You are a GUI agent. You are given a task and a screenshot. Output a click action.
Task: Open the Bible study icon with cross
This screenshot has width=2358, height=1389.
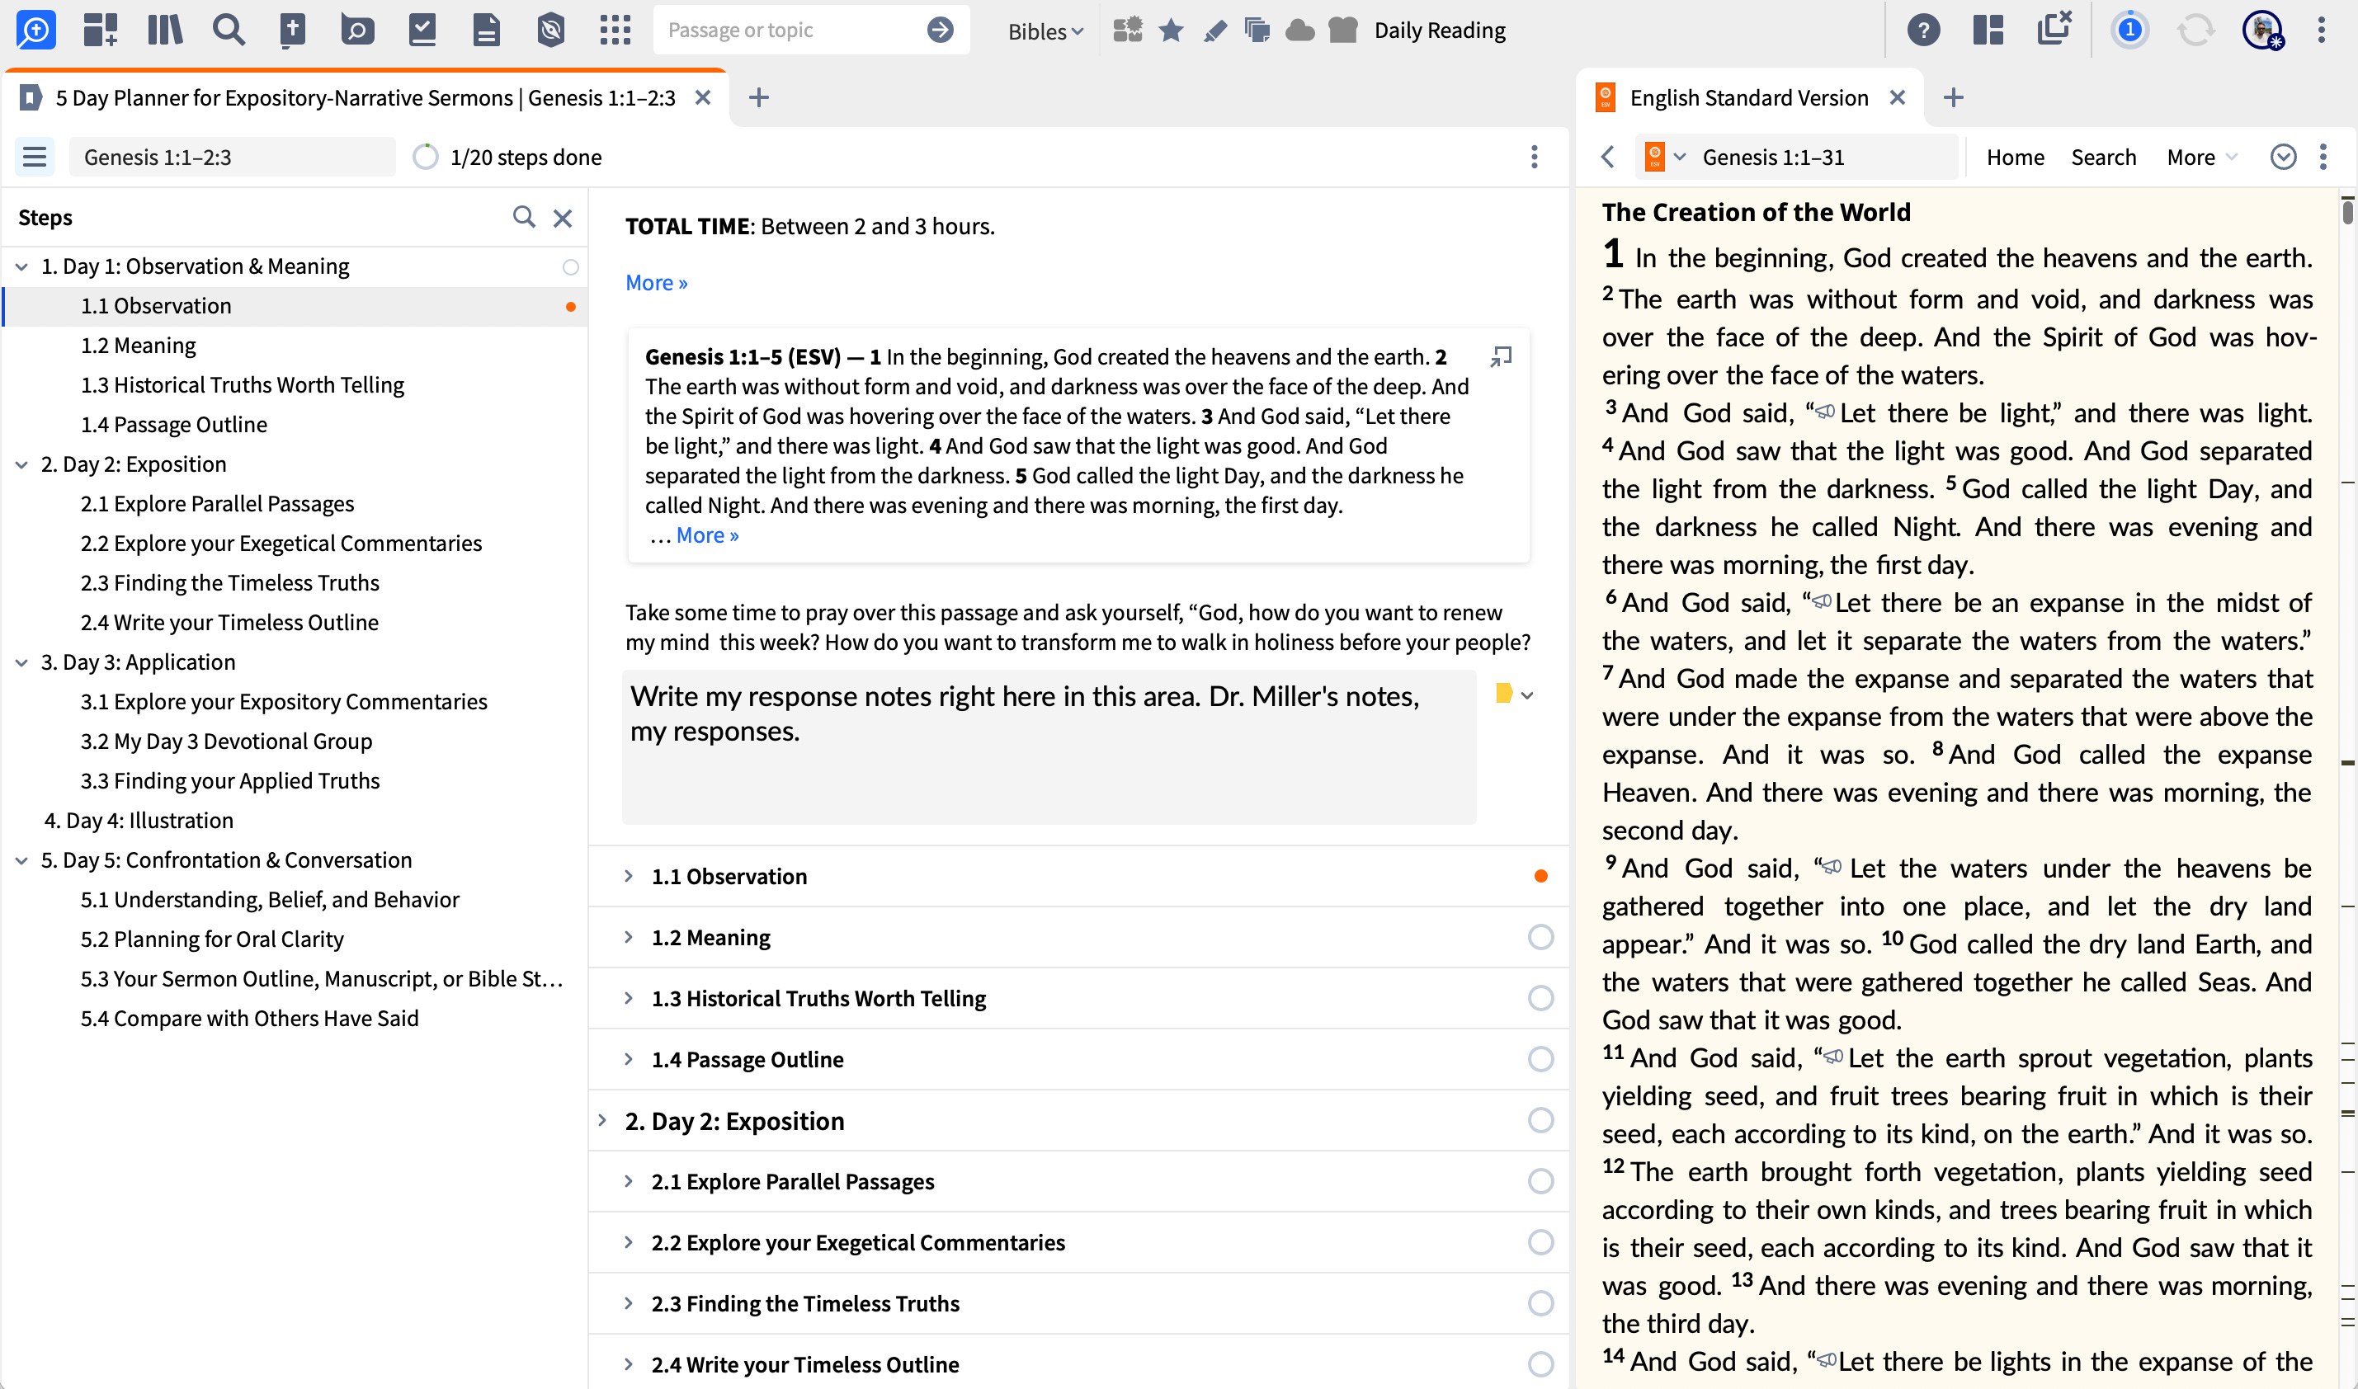pyautogui.click(x=293, y=30)
